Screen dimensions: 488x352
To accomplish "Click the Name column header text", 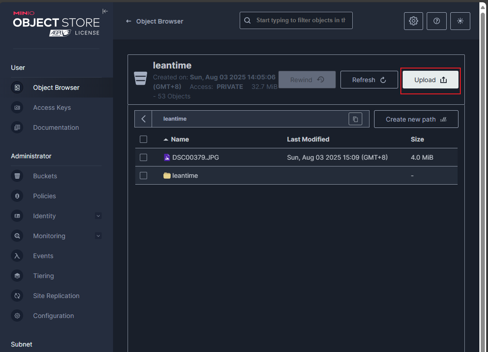I will (180, 139).
